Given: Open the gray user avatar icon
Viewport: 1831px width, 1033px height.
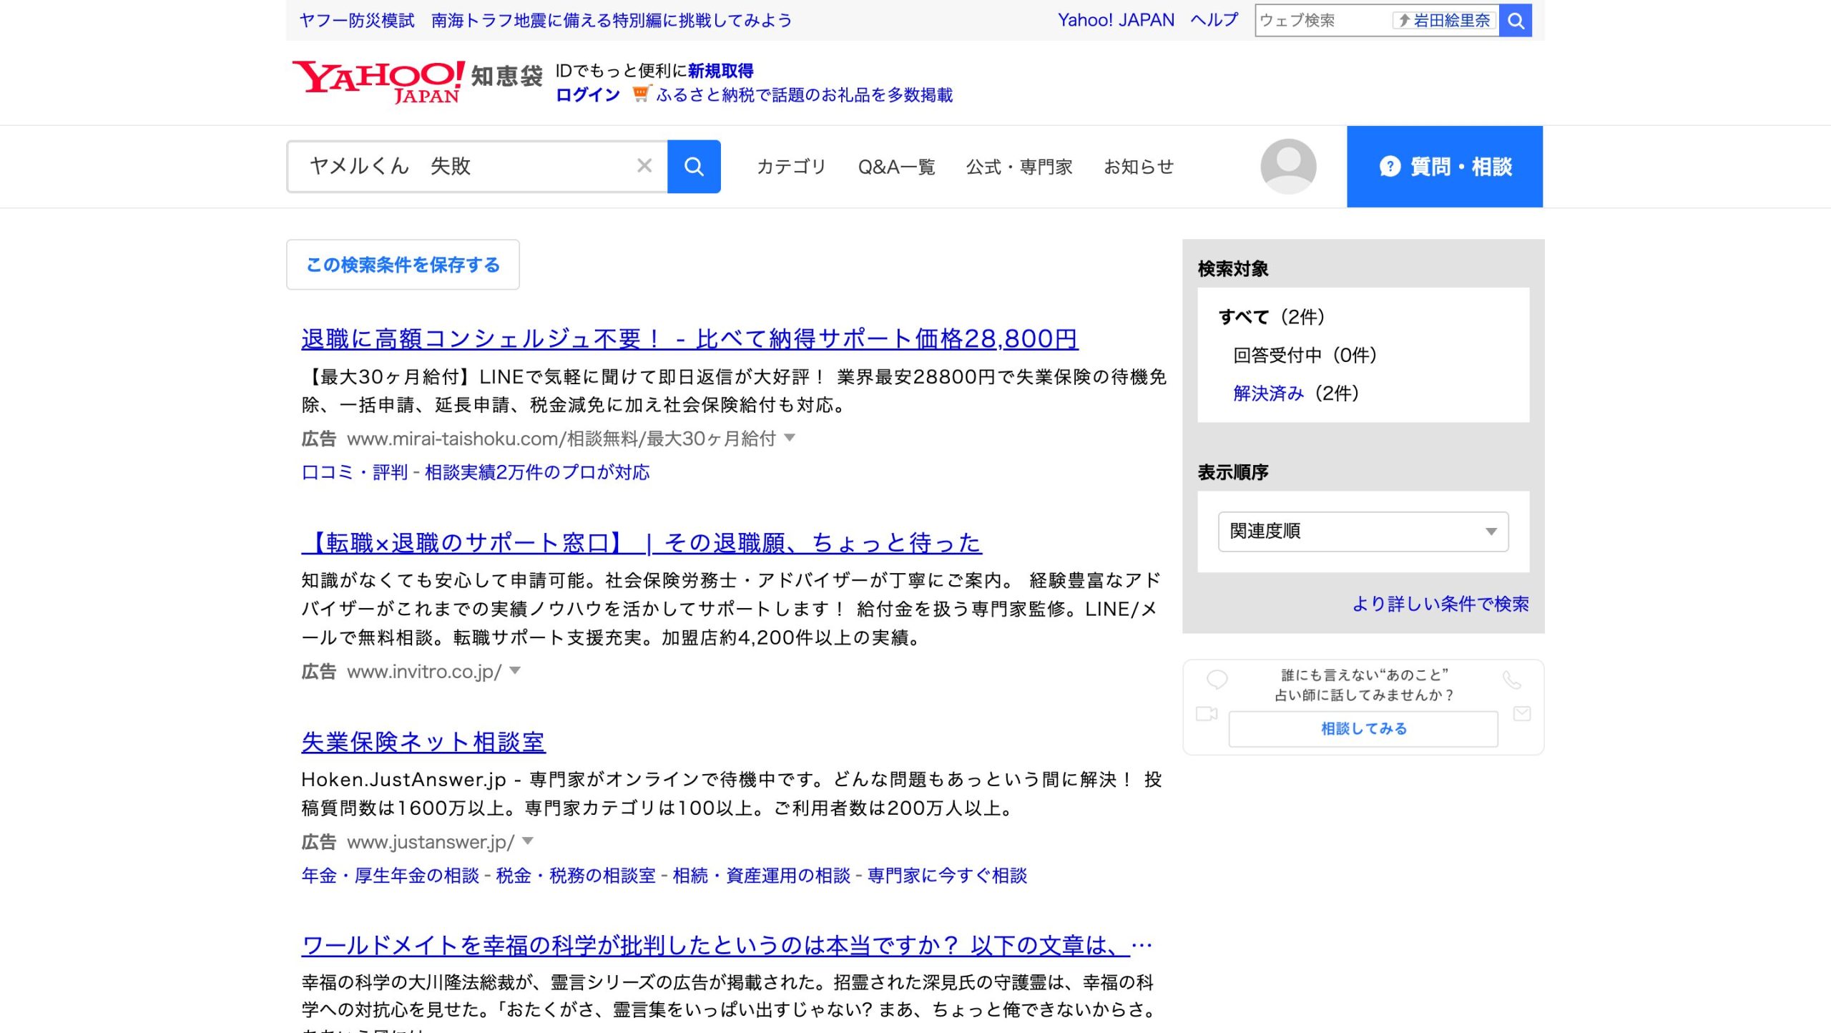Looking at the screenshot, I should point(1287,167).
